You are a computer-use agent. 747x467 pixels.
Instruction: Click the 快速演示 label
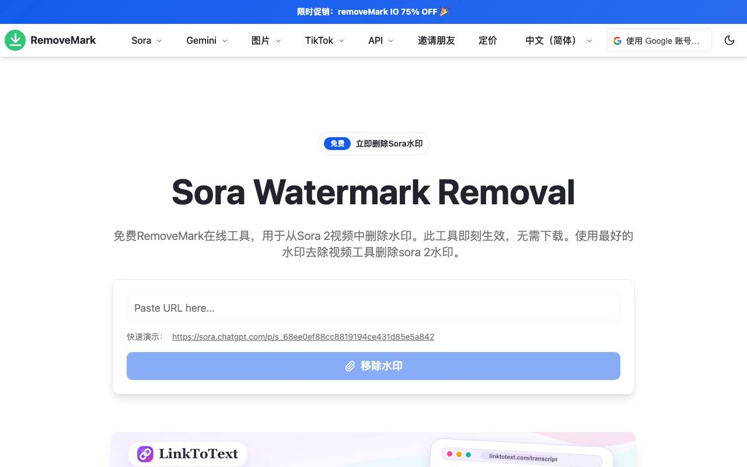(x=146, y=337)
